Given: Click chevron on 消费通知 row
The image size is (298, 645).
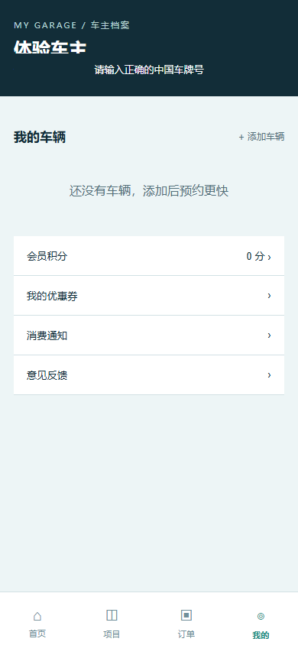Looking at the screenshot, I should pos(269,335).
